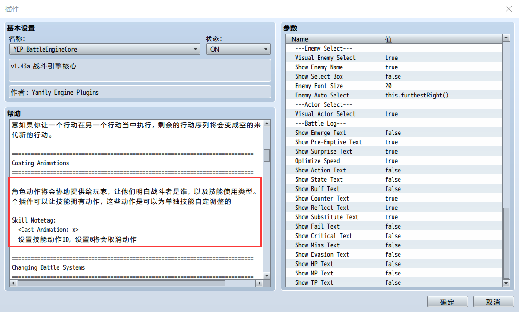Click parameters list scroll down arrow
Image resolution: width=519 pixels, height=312 pixels.
click(x=506, y=283)
